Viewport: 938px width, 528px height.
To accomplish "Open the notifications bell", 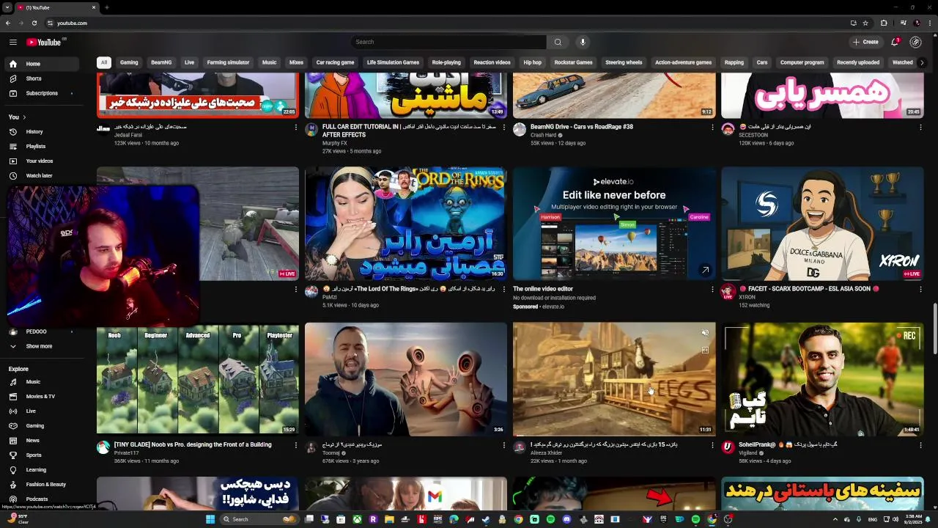I will 895,42.
